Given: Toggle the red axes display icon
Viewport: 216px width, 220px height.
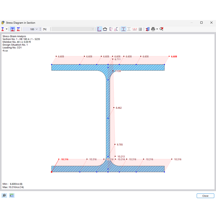Looking at the screenshot, I should click(x=99, y=29).
